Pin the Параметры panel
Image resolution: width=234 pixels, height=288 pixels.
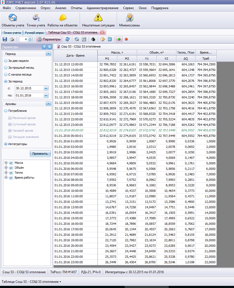(44, 47)
